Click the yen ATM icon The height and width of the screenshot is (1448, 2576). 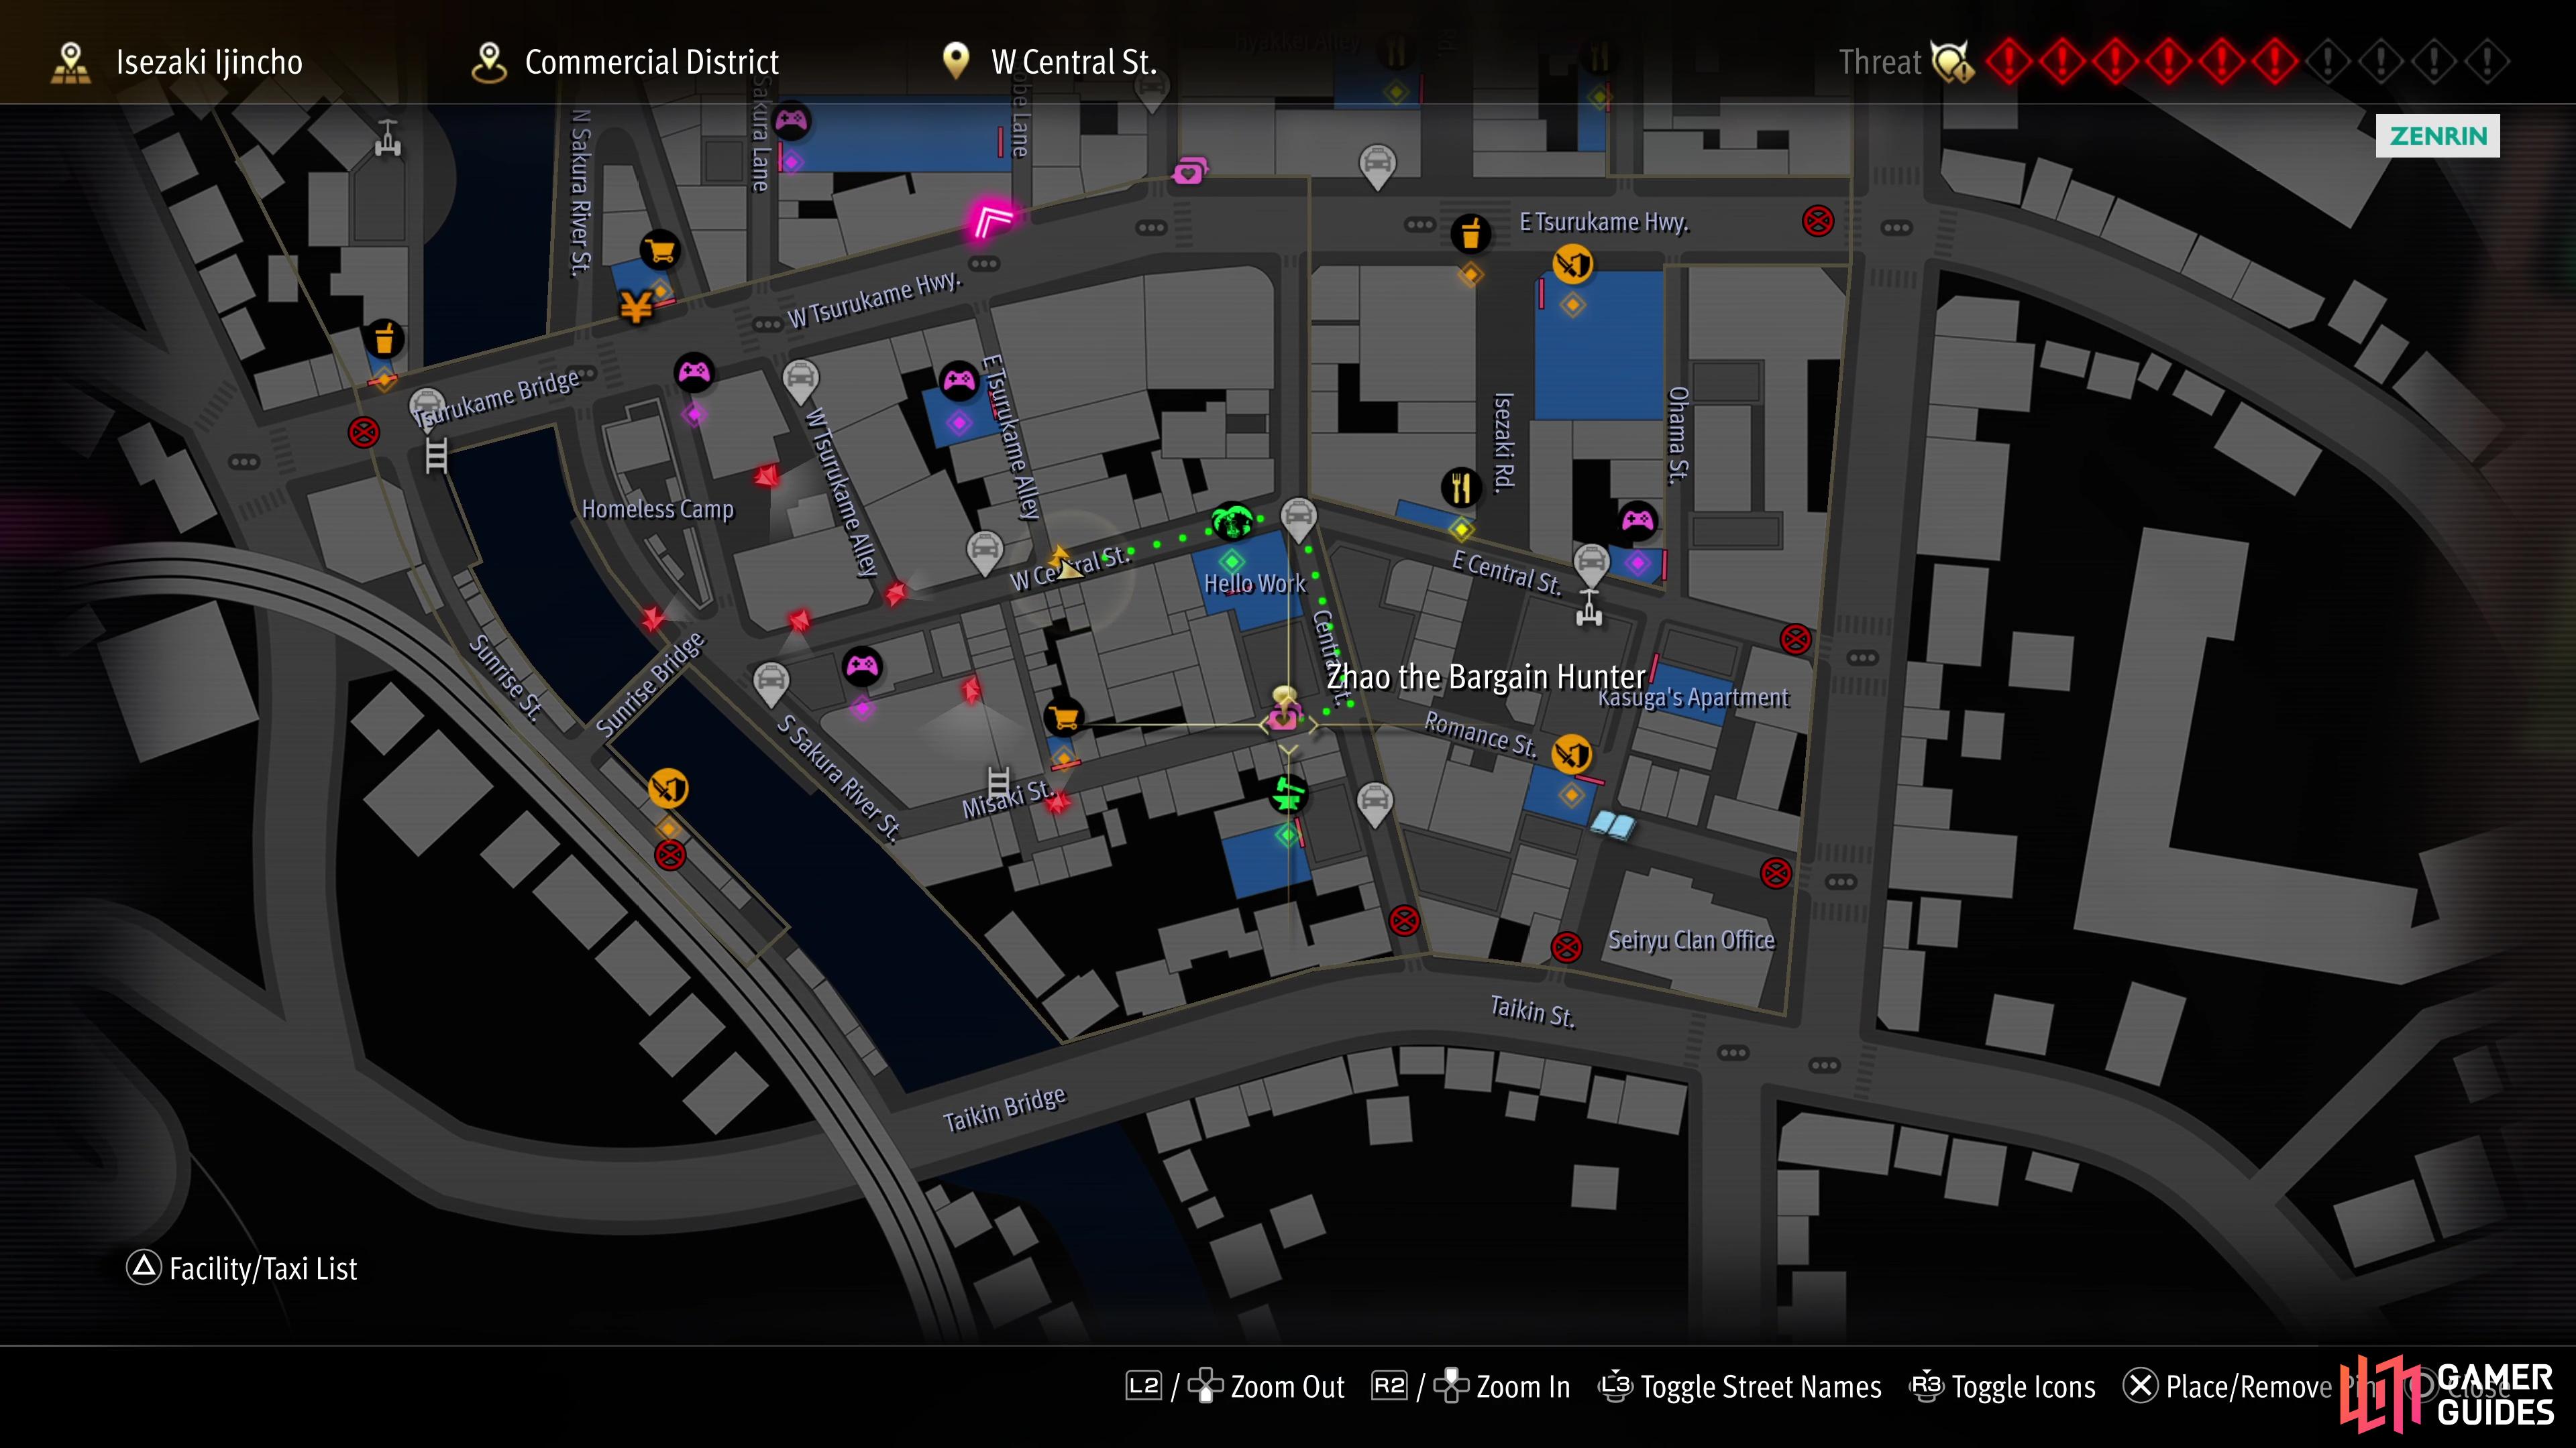pyautogui.click(x=636, y=307)
